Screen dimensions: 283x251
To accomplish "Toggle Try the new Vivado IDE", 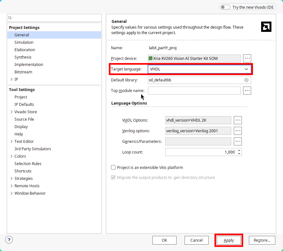I will click(x=225, y=7).
